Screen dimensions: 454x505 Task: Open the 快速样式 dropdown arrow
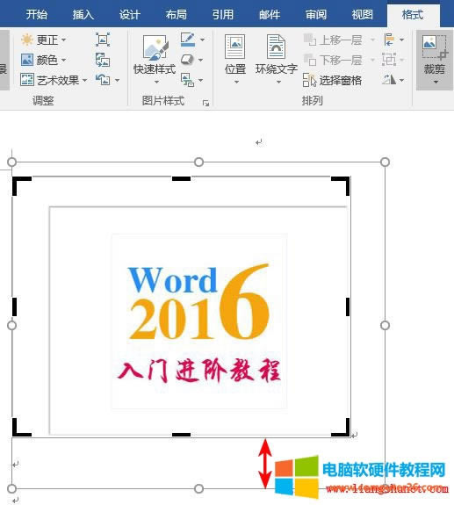[156, 83]
